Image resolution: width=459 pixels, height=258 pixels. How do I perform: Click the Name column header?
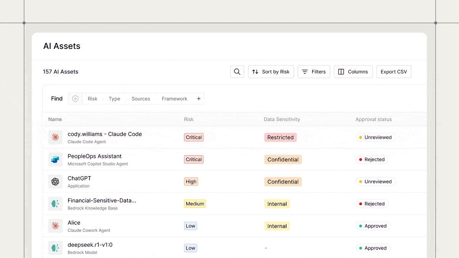coord(55,119)
